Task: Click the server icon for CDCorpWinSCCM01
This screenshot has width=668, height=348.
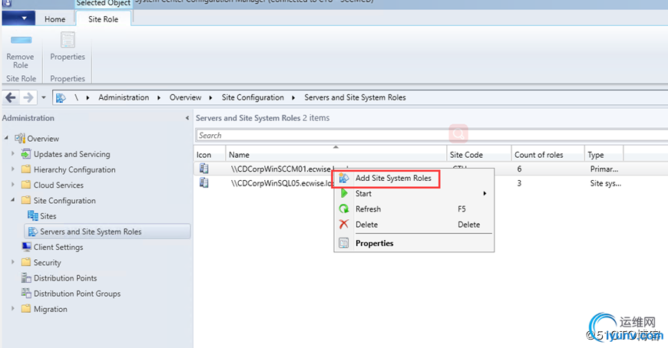Action: click(204, 169)
